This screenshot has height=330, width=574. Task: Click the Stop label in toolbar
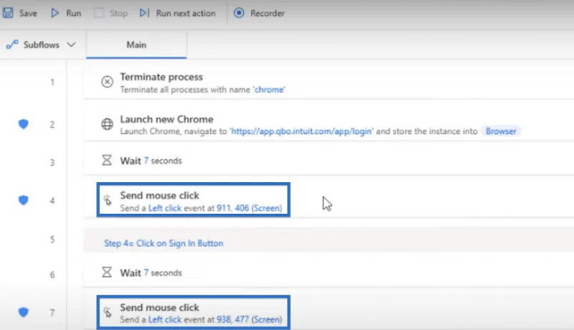point(118,14)
